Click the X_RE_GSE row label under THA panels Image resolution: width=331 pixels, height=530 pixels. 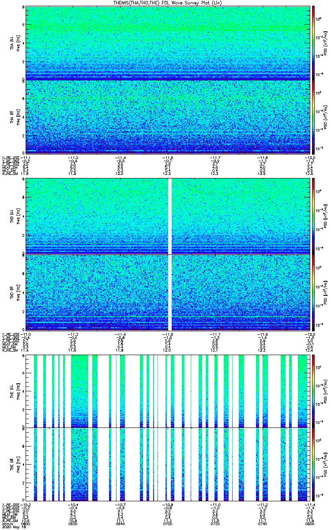click(x=11, y=158)
